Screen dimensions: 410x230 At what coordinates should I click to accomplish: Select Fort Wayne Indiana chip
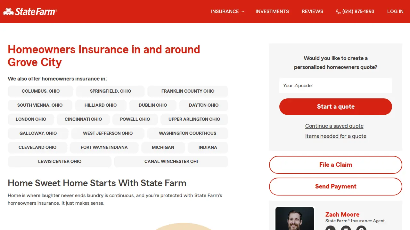(x=104, y=147)
